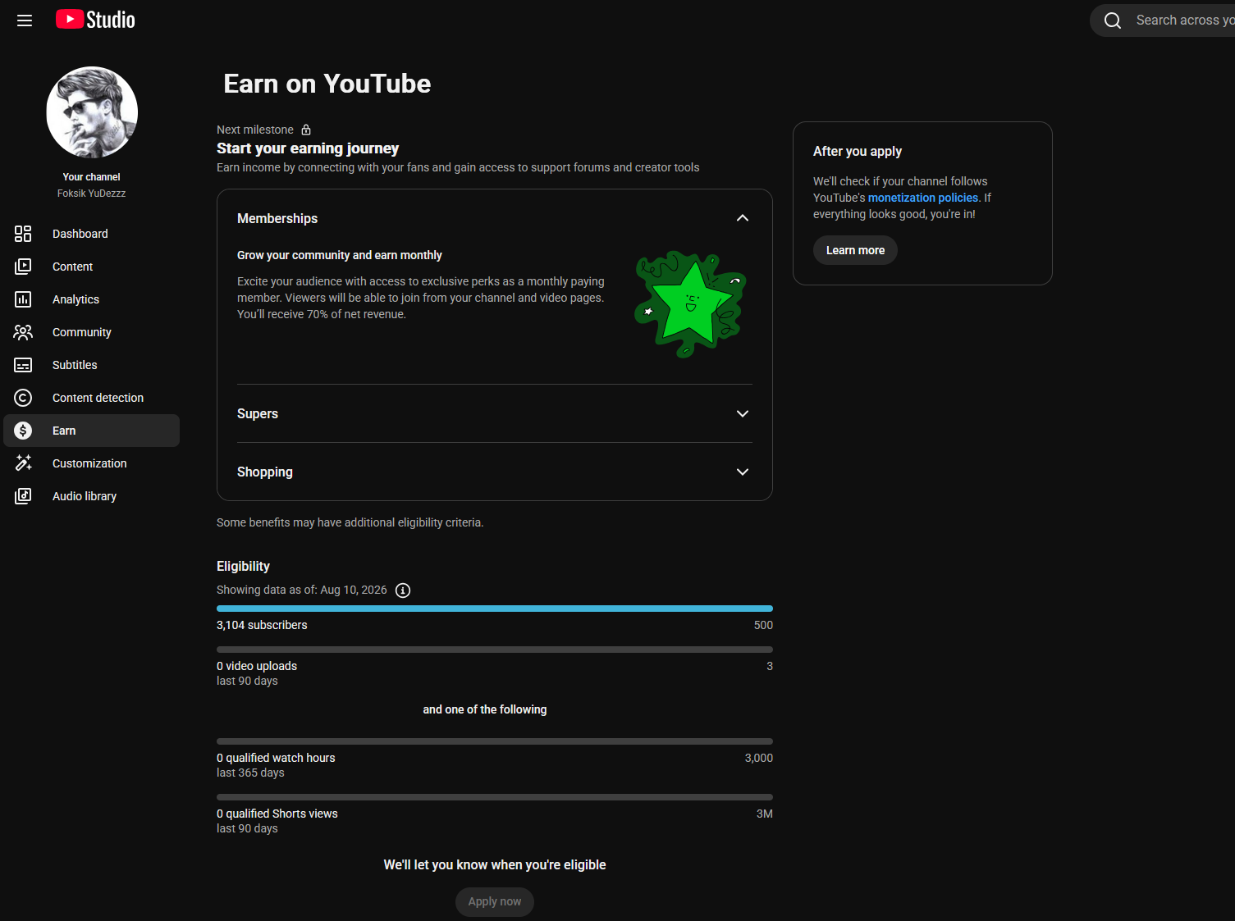This screenshot has height=921, width=1235.
Task: Click the 3,000 watch hours target value
Action: [x=759, y=758]
